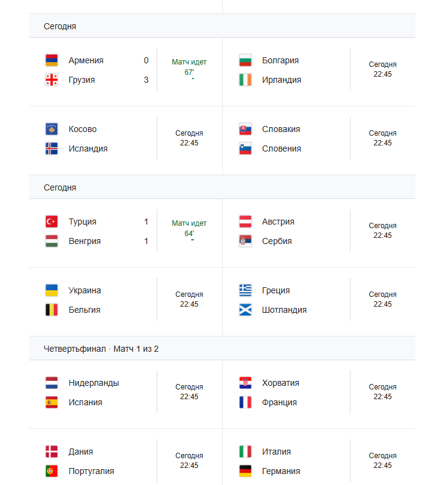
Task: Click the France team name
Action: pos(279,402)
